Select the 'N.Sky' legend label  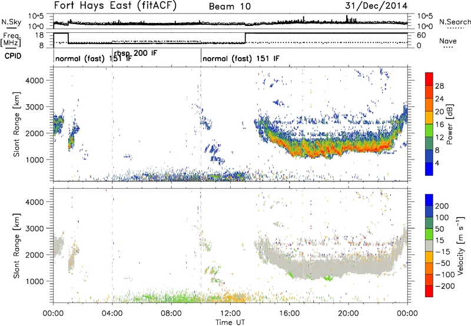pos(11,22)
